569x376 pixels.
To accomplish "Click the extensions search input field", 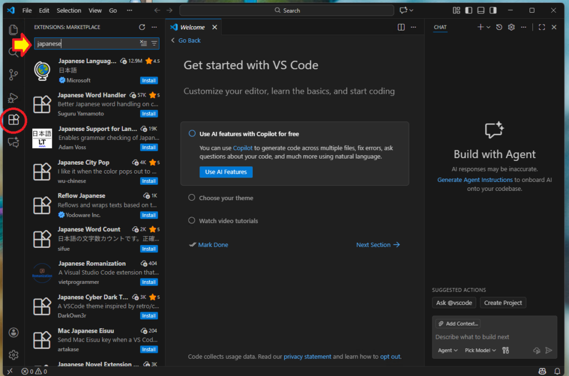I will pyautogui.click(x=86, y=43).
